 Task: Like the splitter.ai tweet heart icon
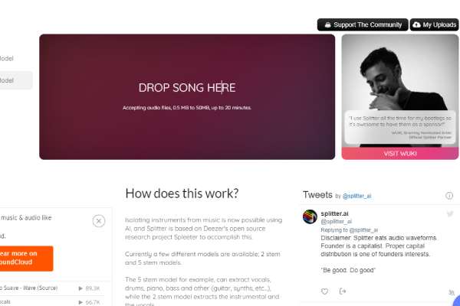tap(324, 291)
